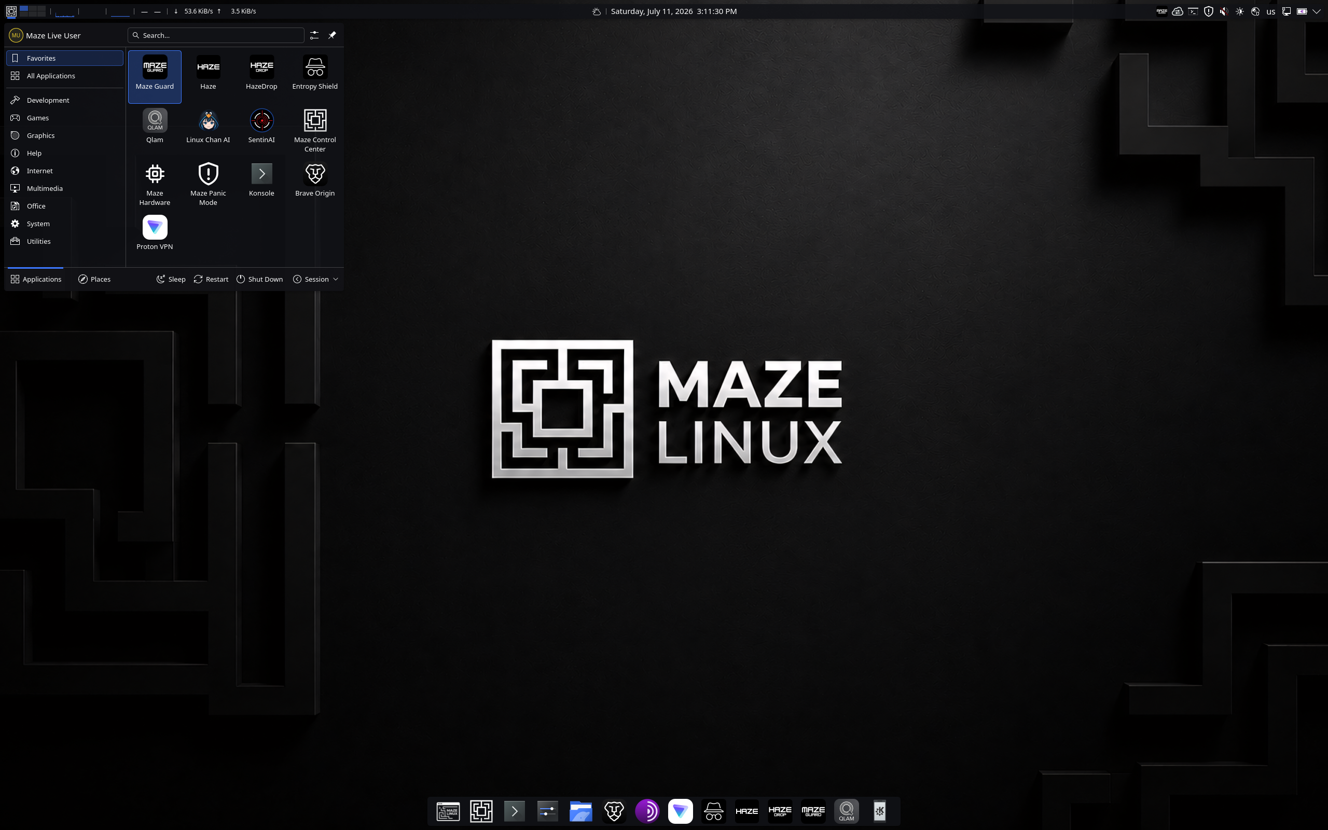Expand the Session options dropdown
1328x830 pixels.
315,279
